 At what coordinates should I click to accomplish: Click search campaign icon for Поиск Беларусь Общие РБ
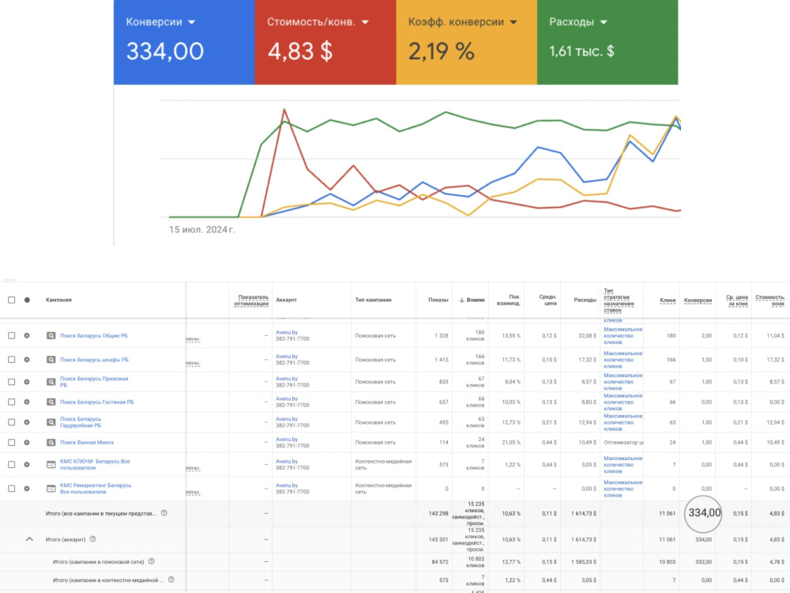pyautogui.click(x=51, y=335)
